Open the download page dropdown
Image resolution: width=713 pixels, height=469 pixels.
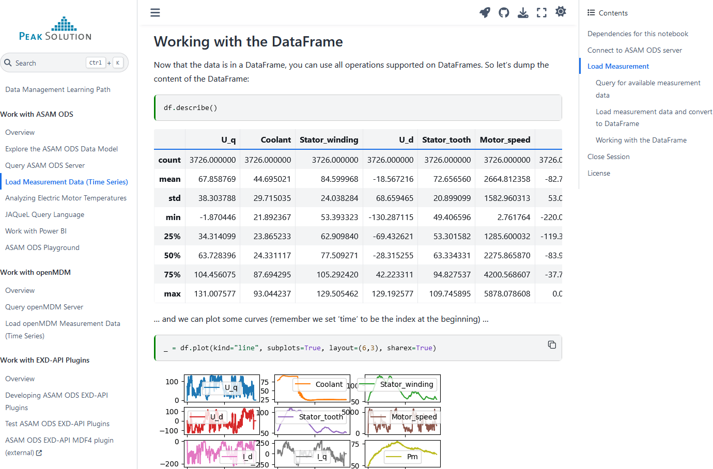coord(523,12)
